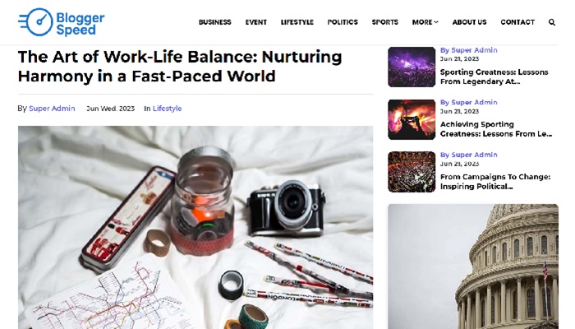Select the LIFESTYLE nav item
Image resolution: width=575 pixels, height=329 pixels.
pos(297,22)
